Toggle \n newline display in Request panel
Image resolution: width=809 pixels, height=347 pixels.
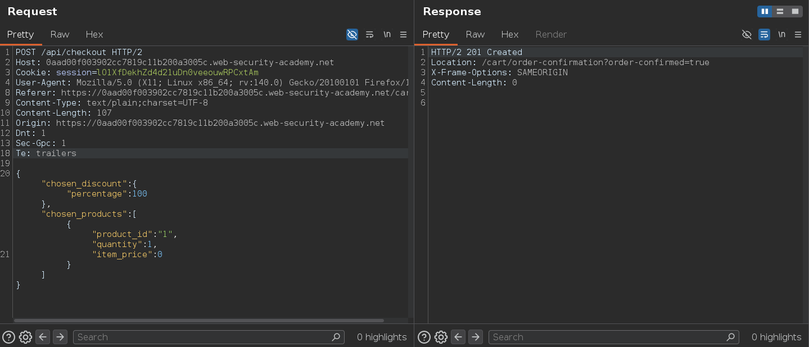[387, 34]
